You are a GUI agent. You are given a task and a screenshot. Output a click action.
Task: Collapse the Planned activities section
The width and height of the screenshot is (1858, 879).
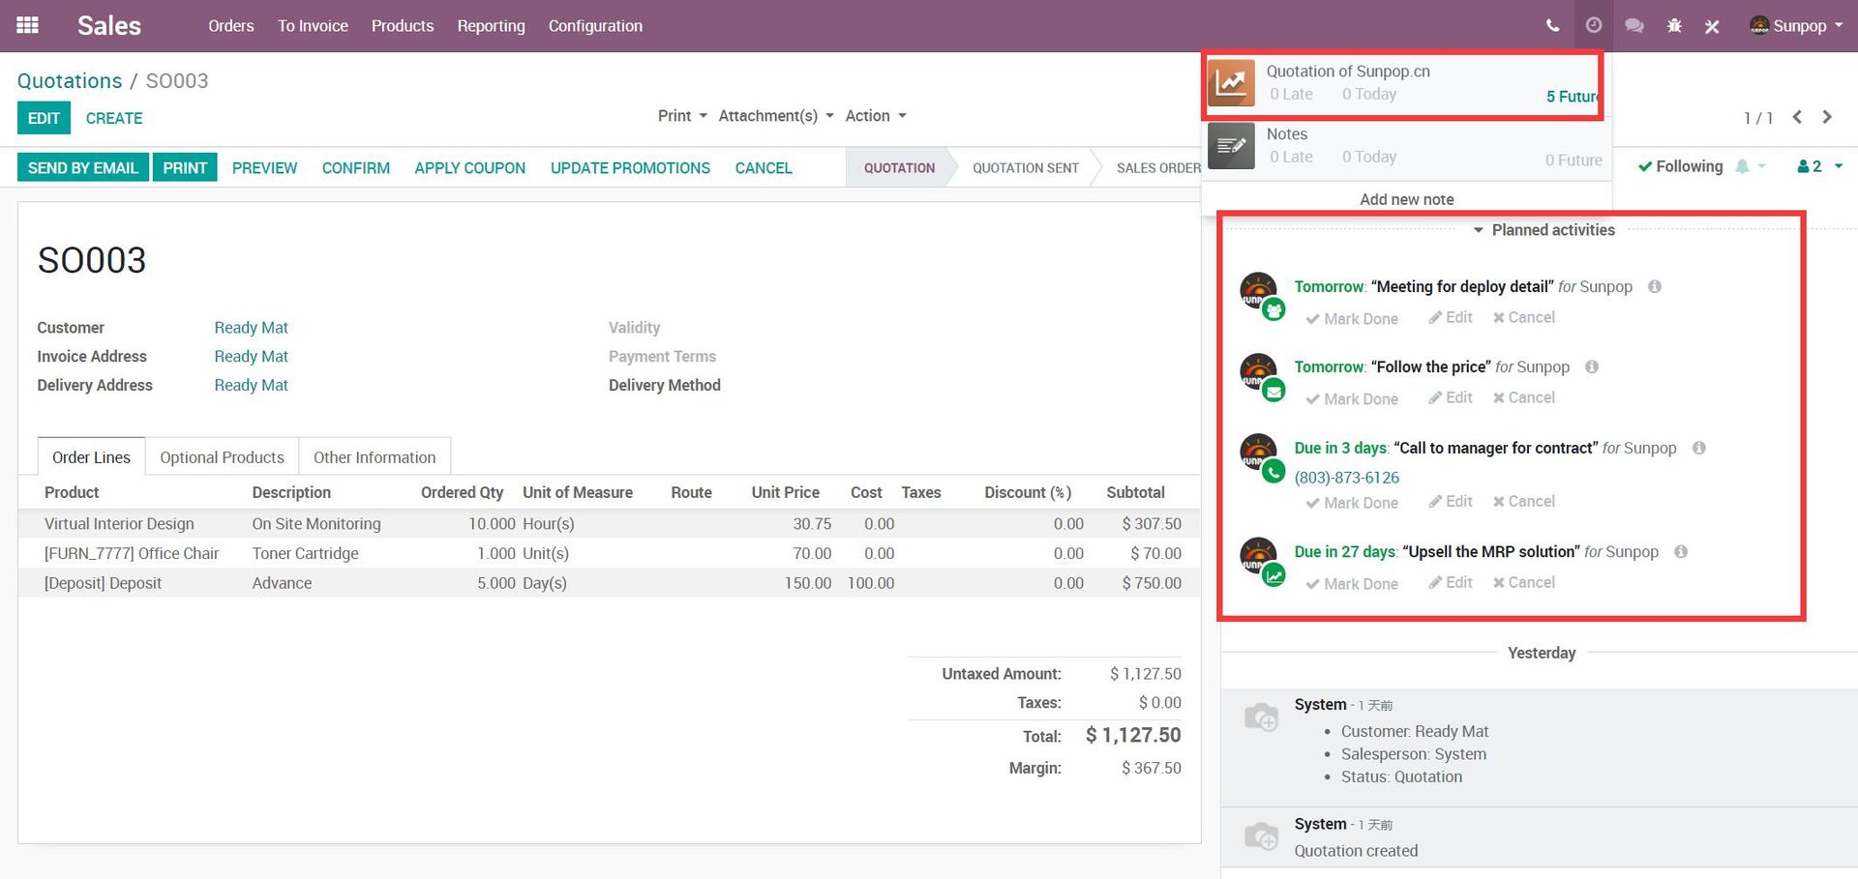coord(1543,230)
